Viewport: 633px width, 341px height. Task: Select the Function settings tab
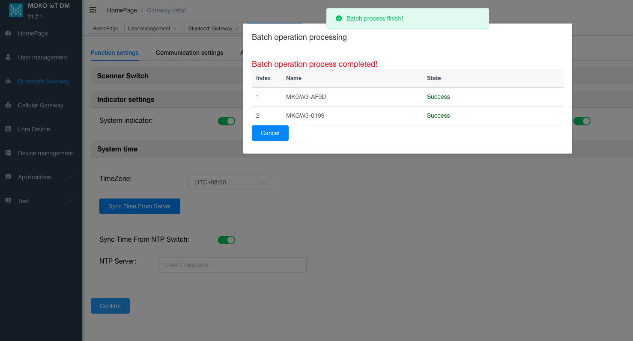pyautogui.click(x=115, y=53)
